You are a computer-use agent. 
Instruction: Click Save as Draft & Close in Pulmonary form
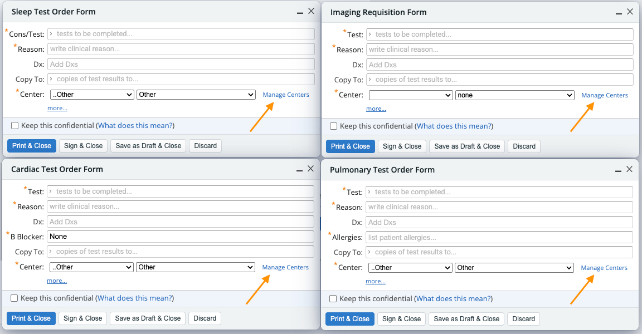[467, 319]
